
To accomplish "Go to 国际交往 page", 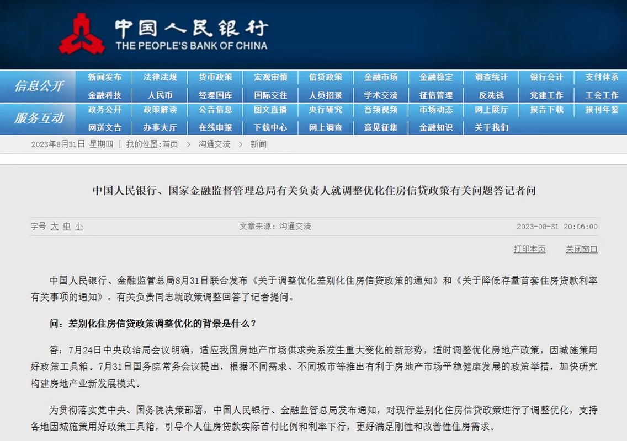I will coord(270,95).
